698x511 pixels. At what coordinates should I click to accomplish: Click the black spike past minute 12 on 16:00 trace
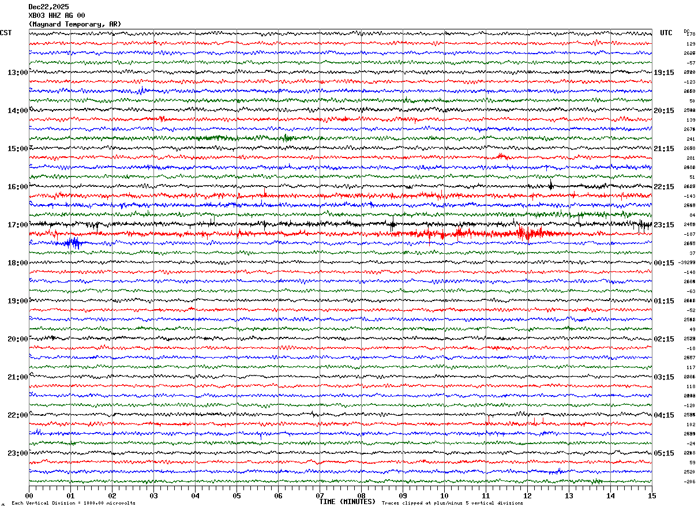[x=551, y=185]
